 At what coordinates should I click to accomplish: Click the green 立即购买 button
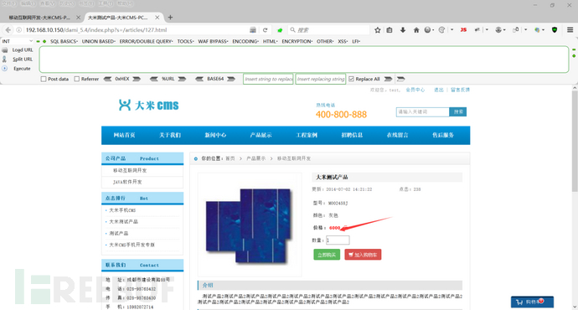tap(327, 255)
